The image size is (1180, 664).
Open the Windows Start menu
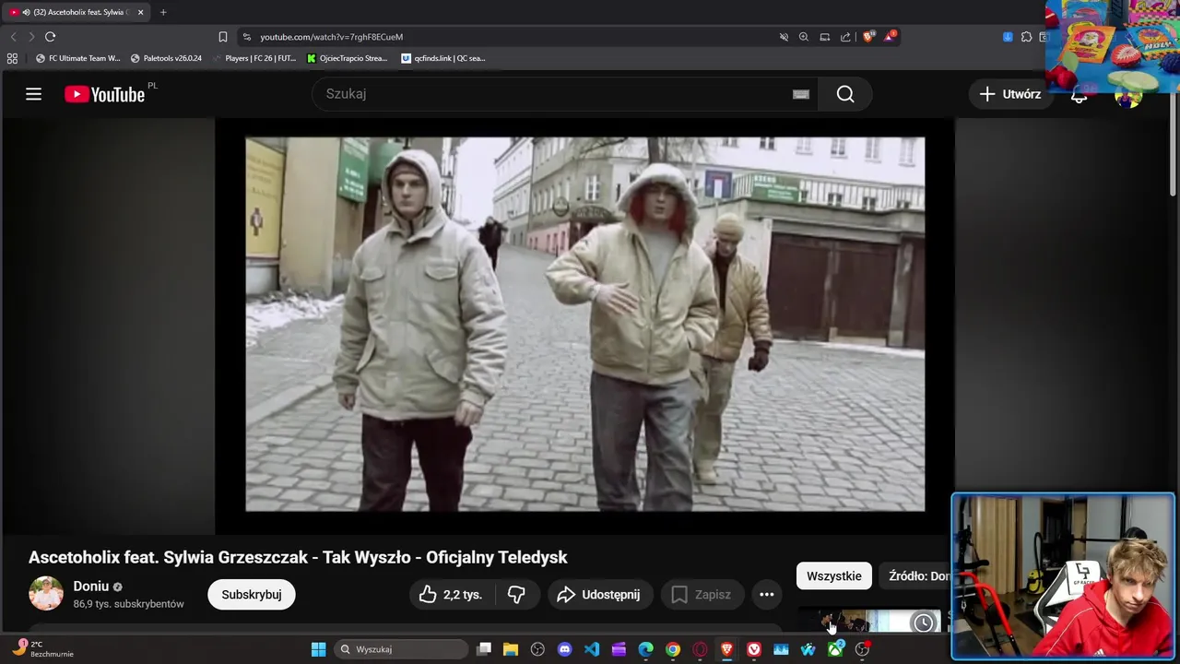[318, 649]
